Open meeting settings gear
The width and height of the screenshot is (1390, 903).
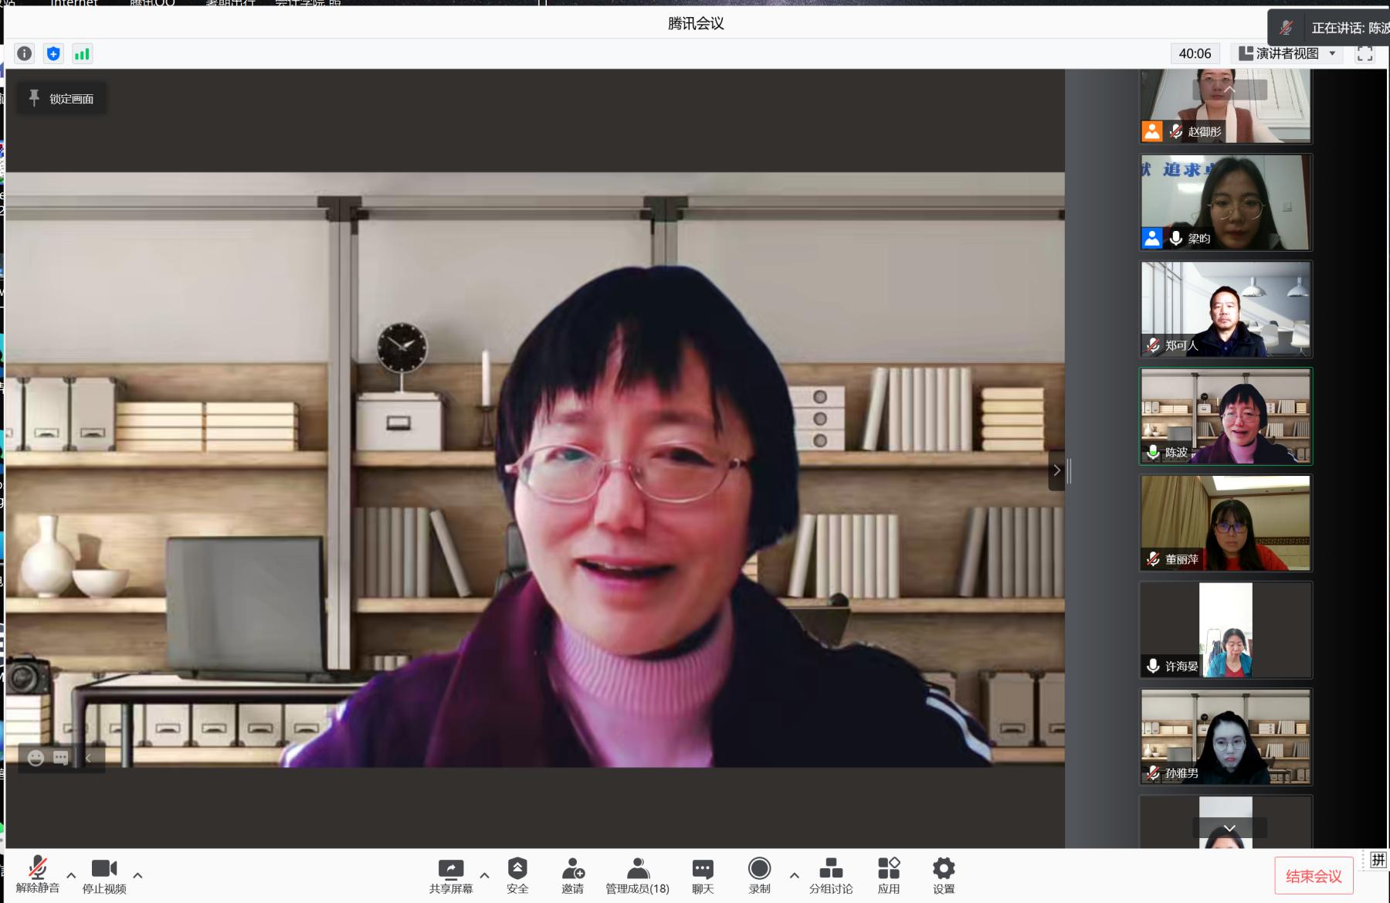(944, 870)
